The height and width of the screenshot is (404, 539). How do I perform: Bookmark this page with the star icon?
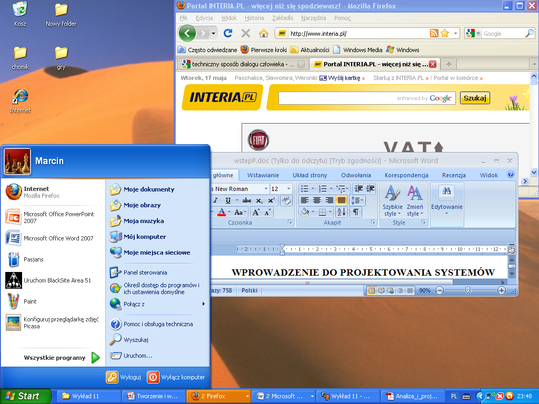tap(445, 33)
